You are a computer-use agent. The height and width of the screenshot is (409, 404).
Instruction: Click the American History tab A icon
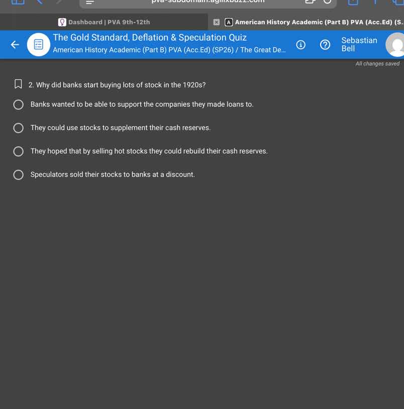(x=229, y=22)
